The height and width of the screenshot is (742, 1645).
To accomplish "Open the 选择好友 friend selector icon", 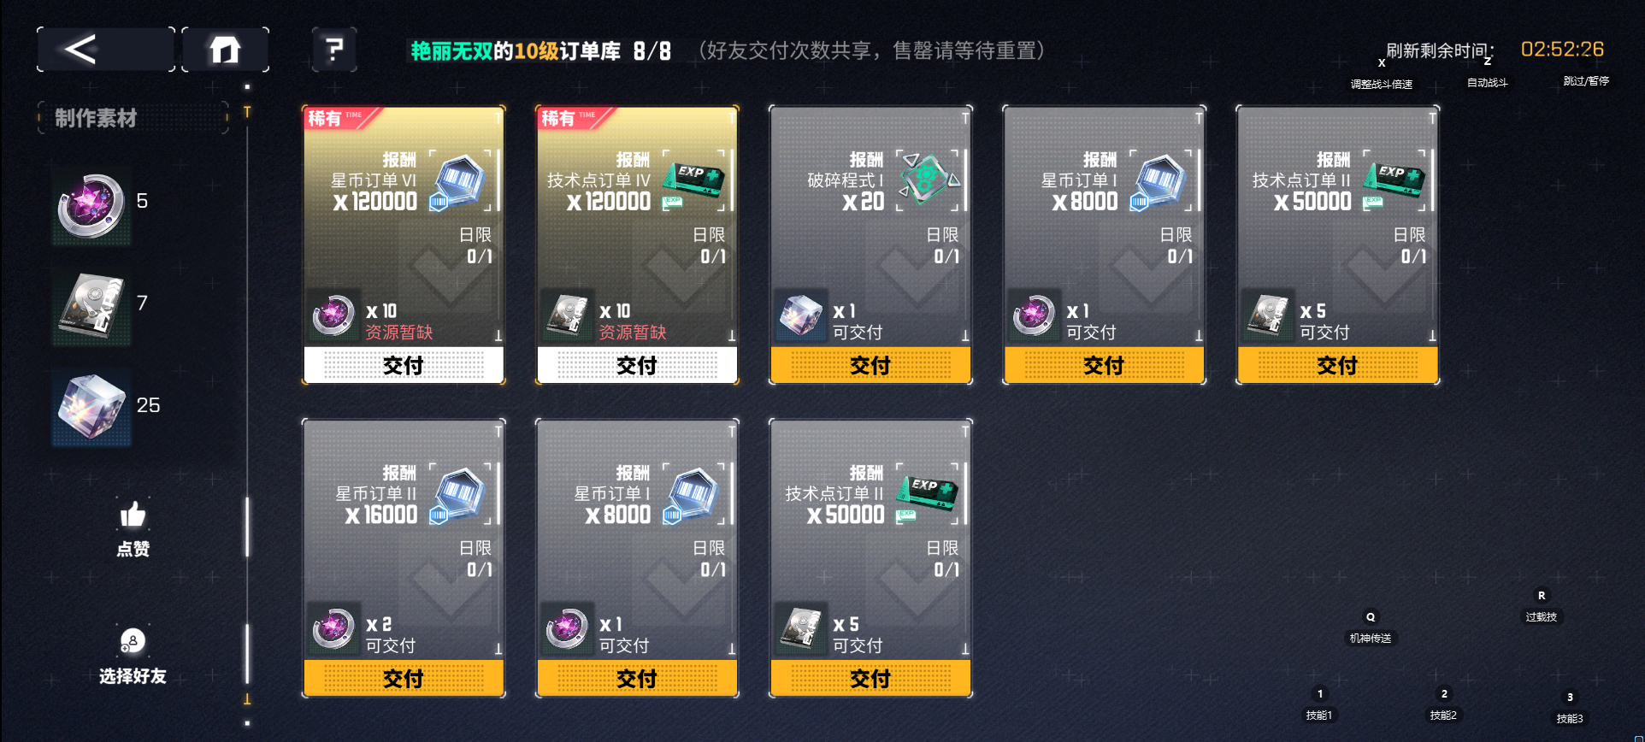I will point(133,640).
